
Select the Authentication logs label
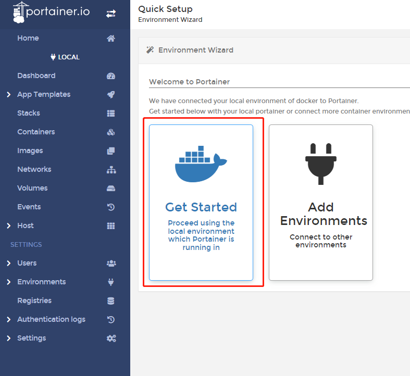tap(51, 319)
